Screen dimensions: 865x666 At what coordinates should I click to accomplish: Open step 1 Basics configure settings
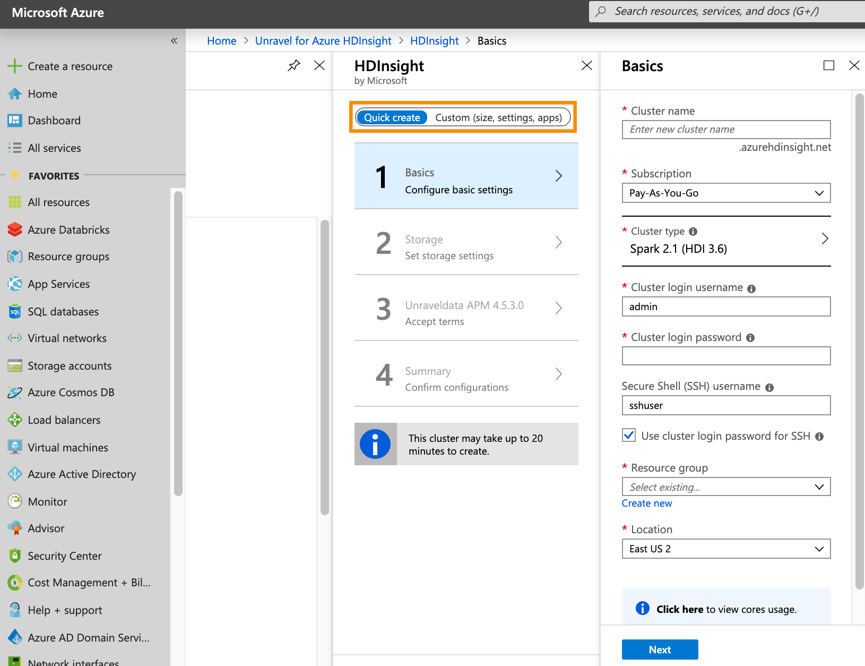point(466,176)
